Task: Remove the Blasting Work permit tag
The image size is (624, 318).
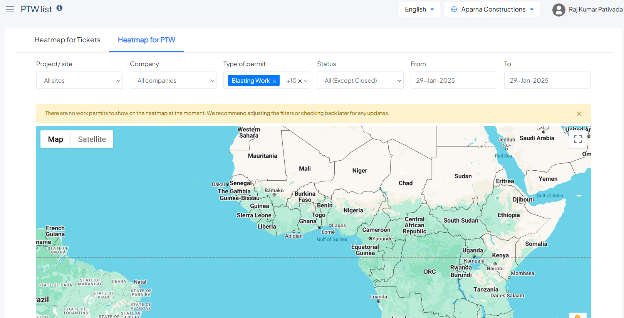Action: point(274,81)
